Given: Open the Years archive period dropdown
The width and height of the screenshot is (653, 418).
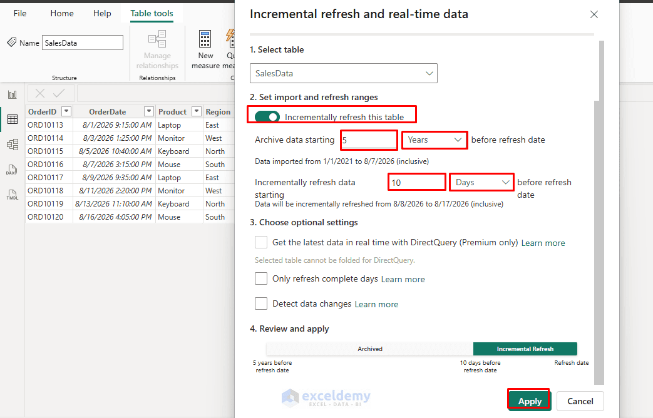Looking at the screenshot, I should tap(434, 140).
